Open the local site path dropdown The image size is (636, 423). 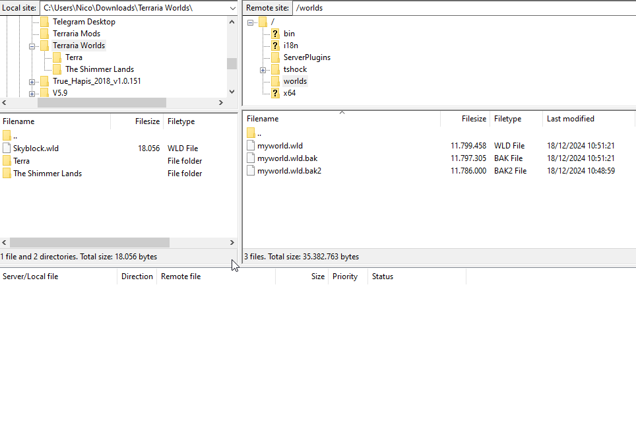[232, 8]
